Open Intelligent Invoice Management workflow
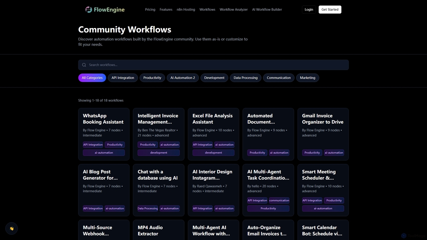The height and width of the screenshot is (240, 427). coord(158,134)
